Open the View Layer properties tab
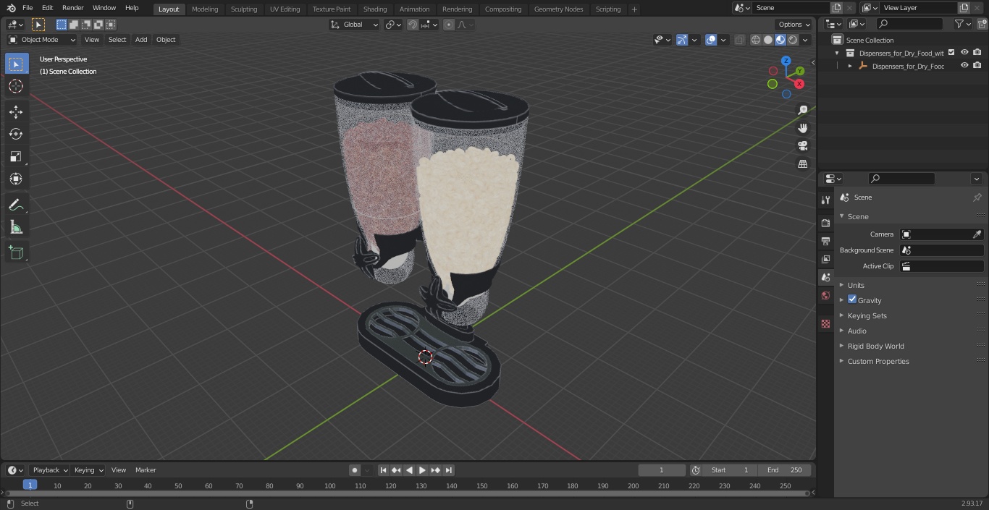Image resolution: width=989 pixels, height=510 pixels. tap(825, 259)
